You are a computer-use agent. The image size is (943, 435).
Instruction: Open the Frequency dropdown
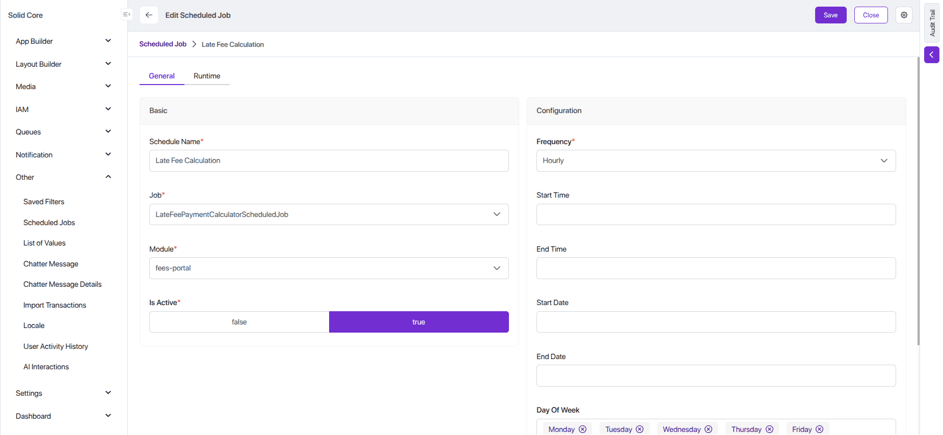pyautogui.click(x=716, y=160)
